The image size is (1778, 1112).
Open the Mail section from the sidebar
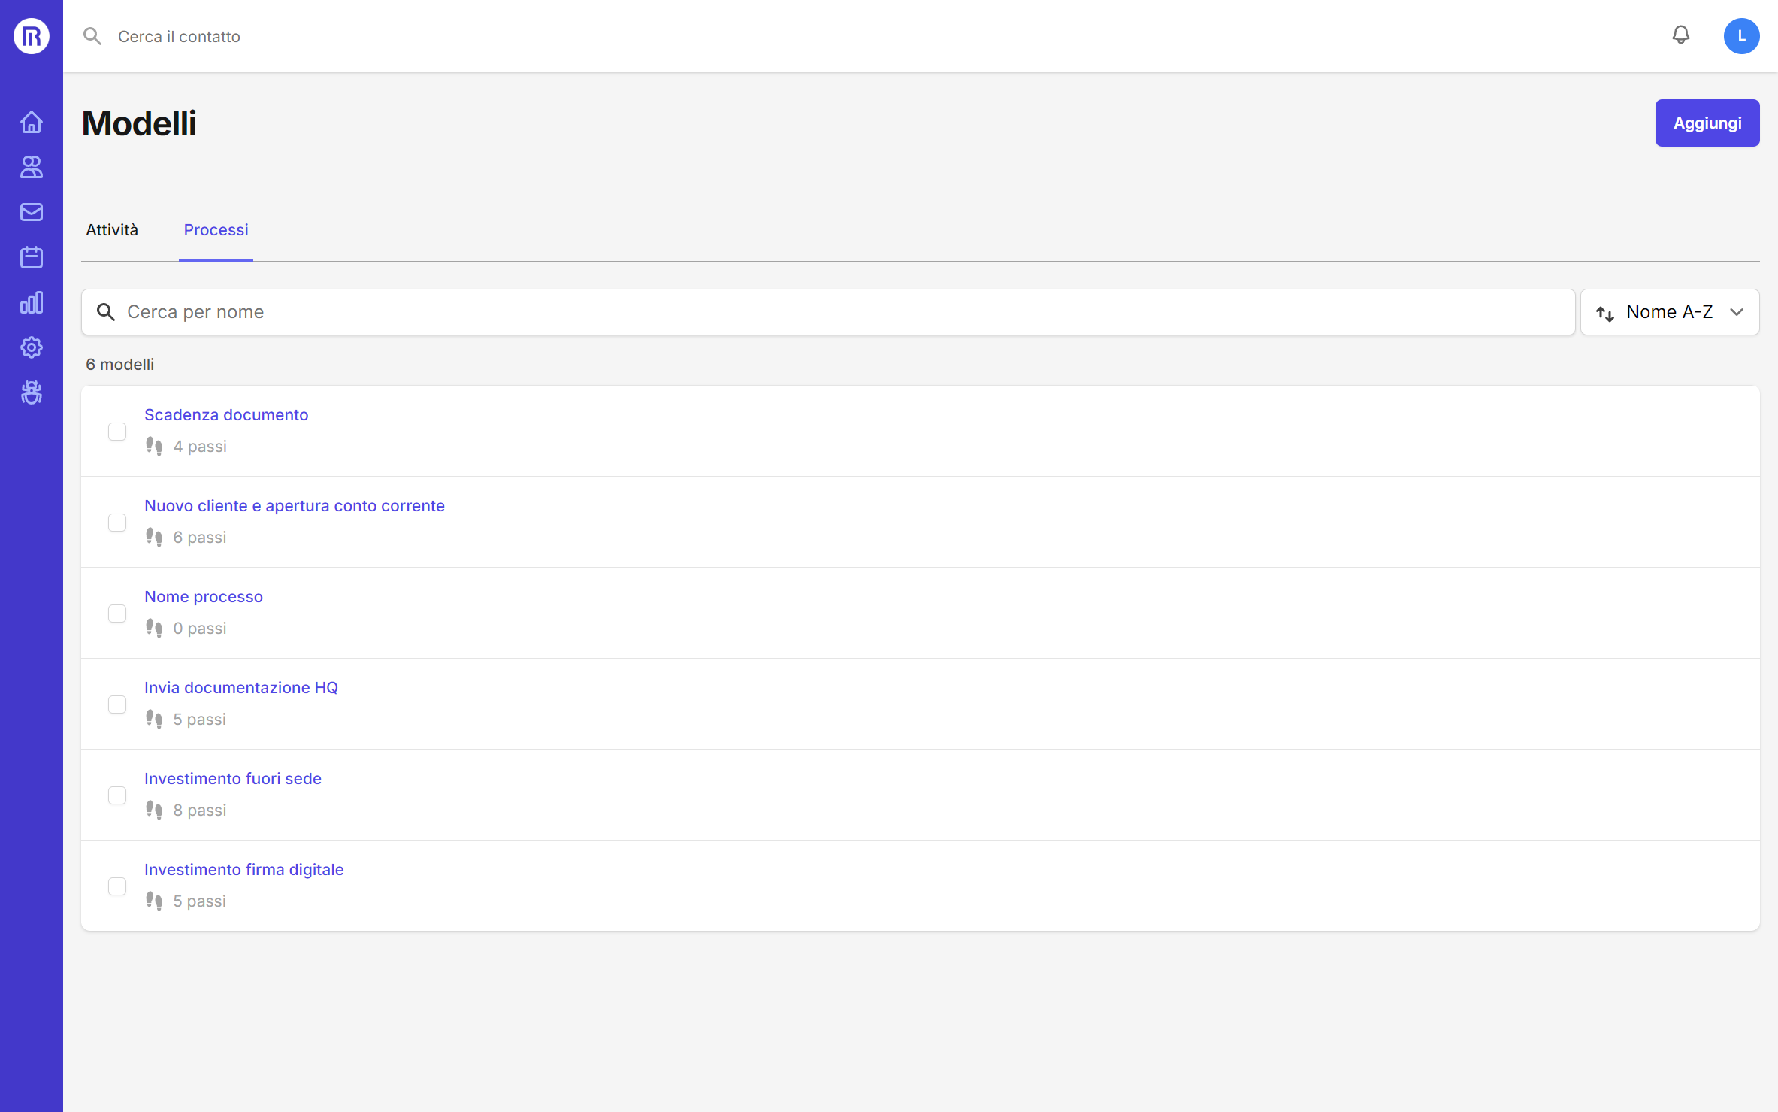click(x=31, y=212)
